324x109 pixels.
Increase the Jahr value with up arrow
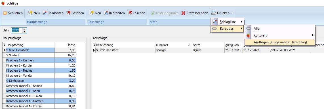click(24, 29)
